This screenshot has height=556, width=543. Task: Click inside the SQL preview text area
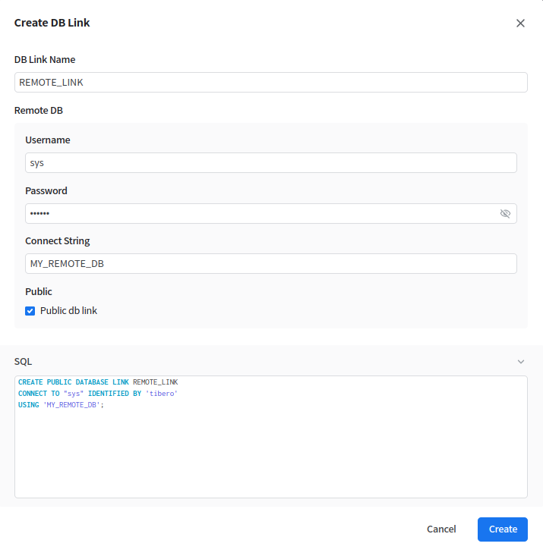[270, 455]
